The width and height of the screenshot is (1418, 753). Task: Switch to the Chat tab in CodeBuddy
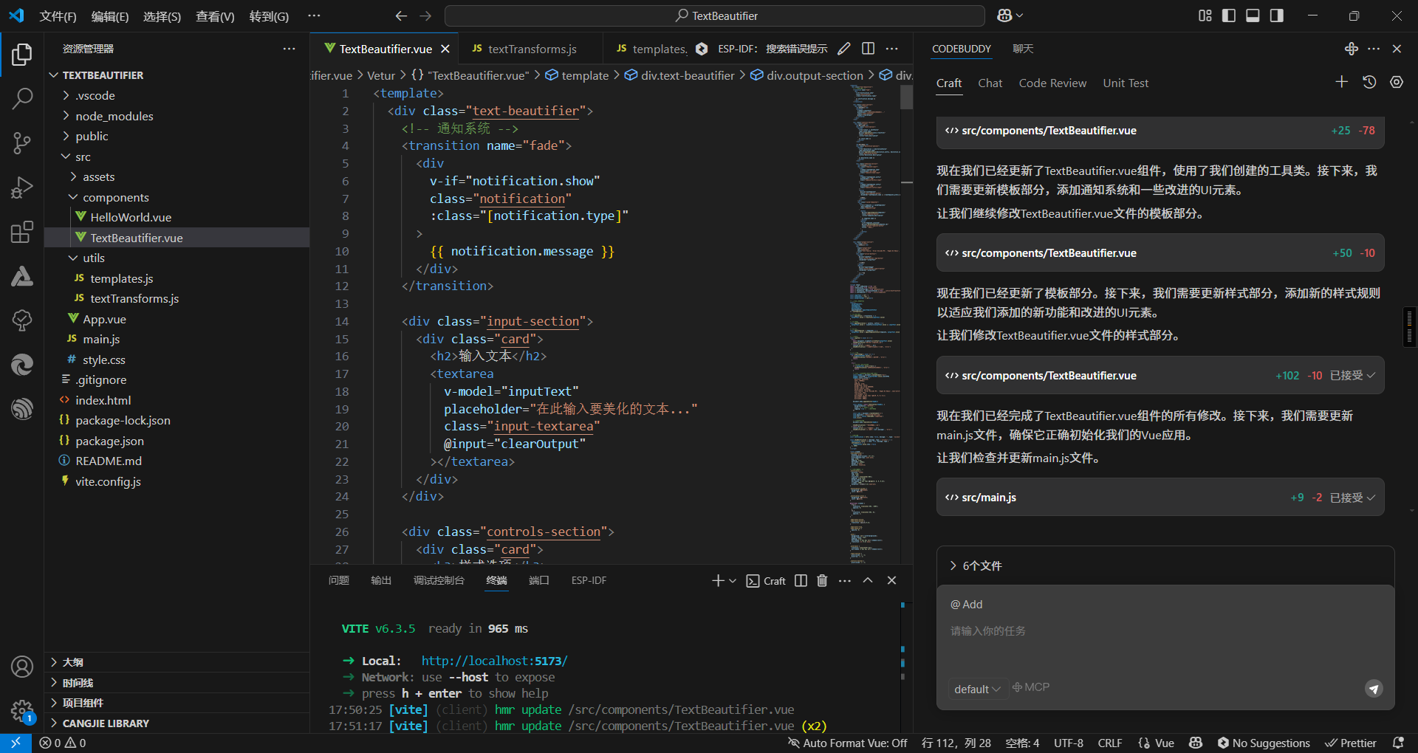coord(990,83)
